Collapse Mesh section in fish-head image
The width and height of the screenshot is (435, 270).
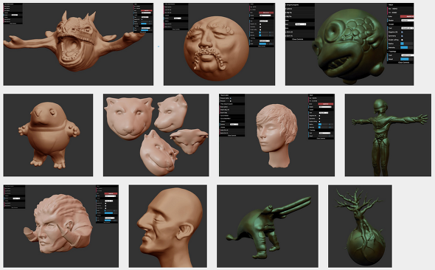(x=400, y=4)
